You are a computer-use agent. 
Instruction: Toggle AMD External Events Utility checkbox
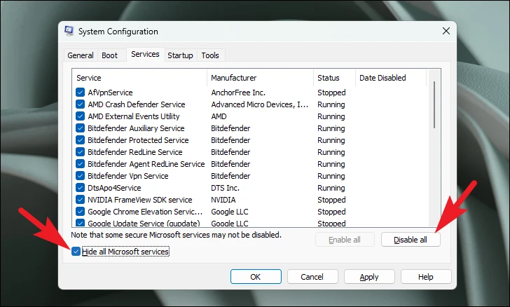[x=80, y=116]
